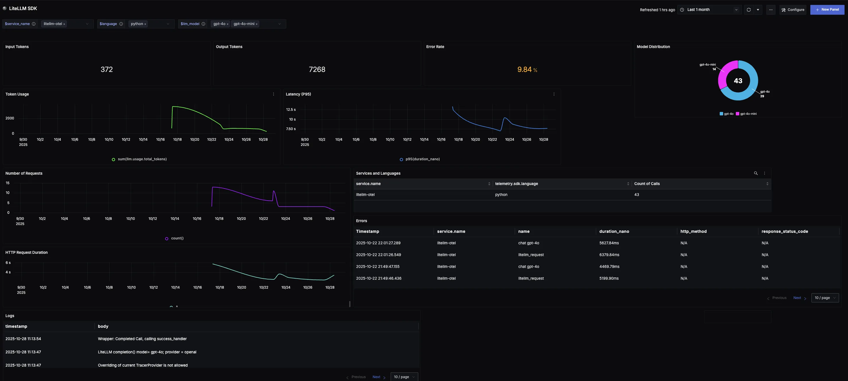This screenshot has width=848, height=381.
Task: Open the search icon in Services and Languages panel
Action: (756, 173)
